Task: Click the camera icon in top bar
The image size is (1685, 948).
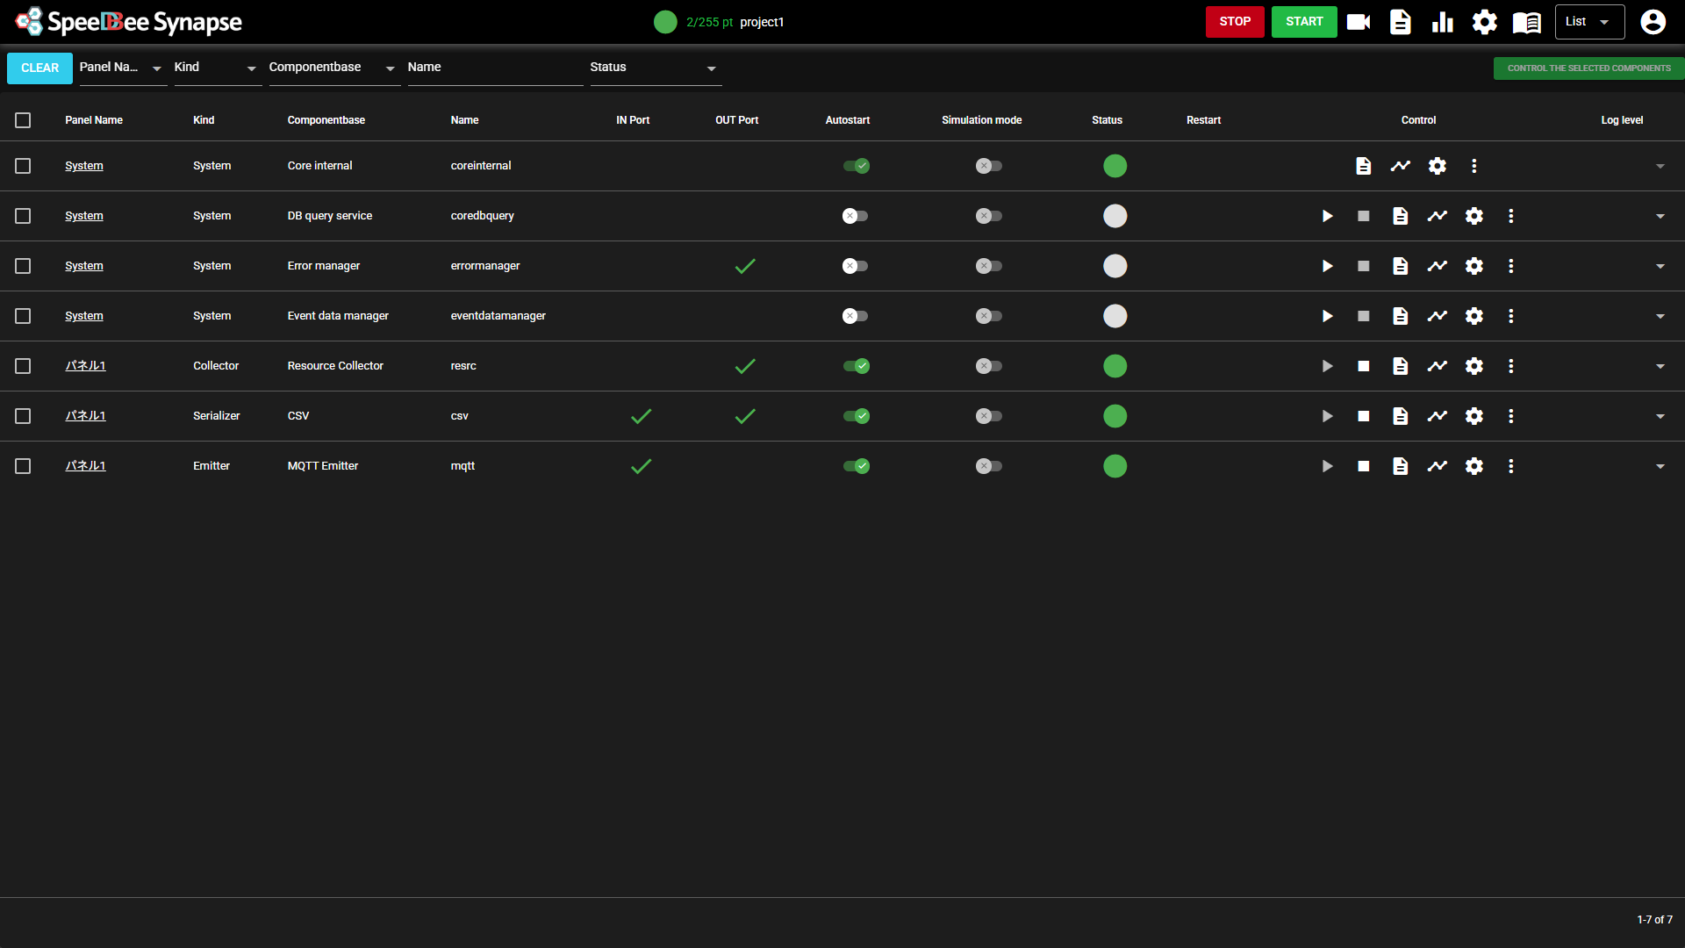Action: (x=1358, y=22)
